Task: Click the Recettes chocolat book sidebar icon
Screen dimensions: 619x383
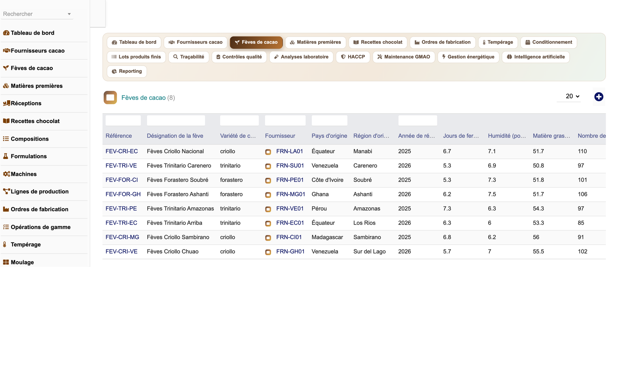Action: tap(6, 121)
